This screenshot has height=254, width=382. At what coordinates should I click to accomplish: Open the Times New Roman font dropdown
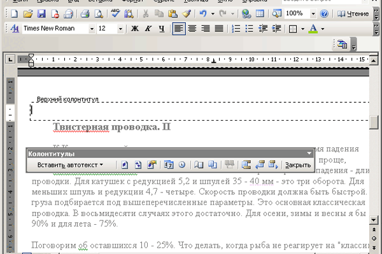coord(93,29)
